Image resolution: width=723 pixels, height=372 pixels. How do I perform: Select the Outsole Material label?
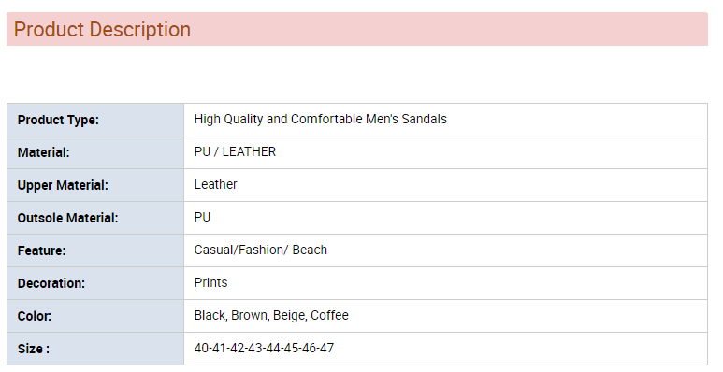pos(67,218)
